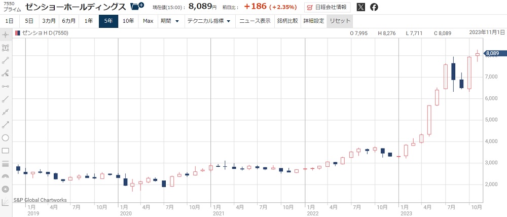
Task: Select the crosshair cursor tool
Action: tap(5, 34)
